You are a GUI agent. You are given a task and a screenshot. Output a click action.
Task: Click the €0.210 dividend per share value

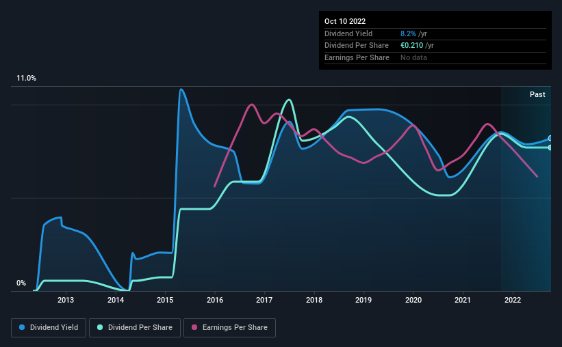click(x=411, y=46)
